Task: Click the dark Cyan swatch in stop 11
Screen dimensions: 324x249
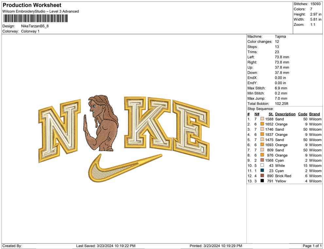Action: click(x=262, y=170)
